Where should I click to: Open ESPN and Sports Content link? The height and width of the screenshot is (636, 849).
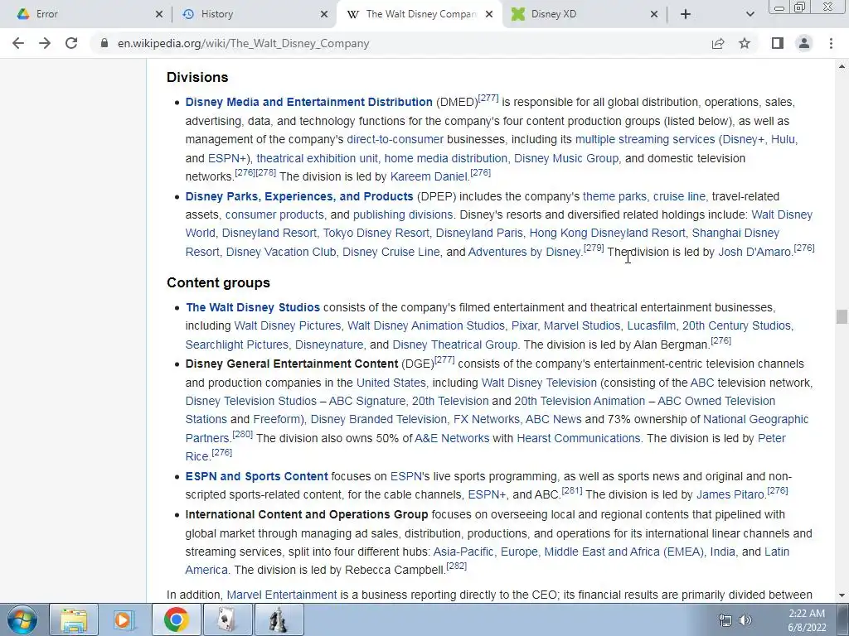click(257, 476)
